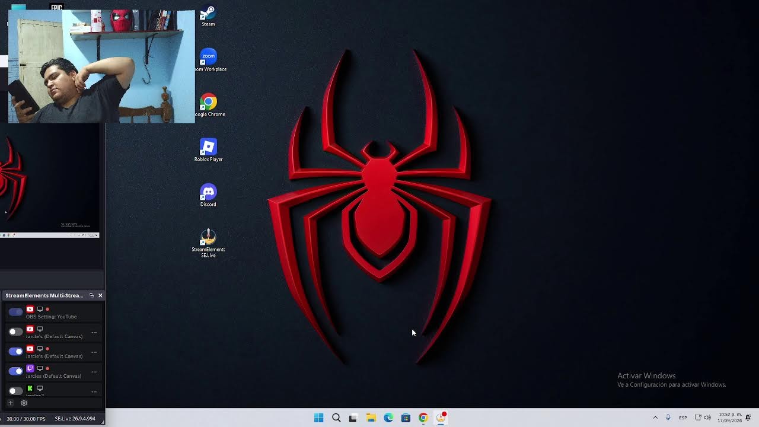This screenshot has width=759, height=427.
Task: Click the SE.Live 26.9.4.994 version text
Action: (x=75, y=419)
